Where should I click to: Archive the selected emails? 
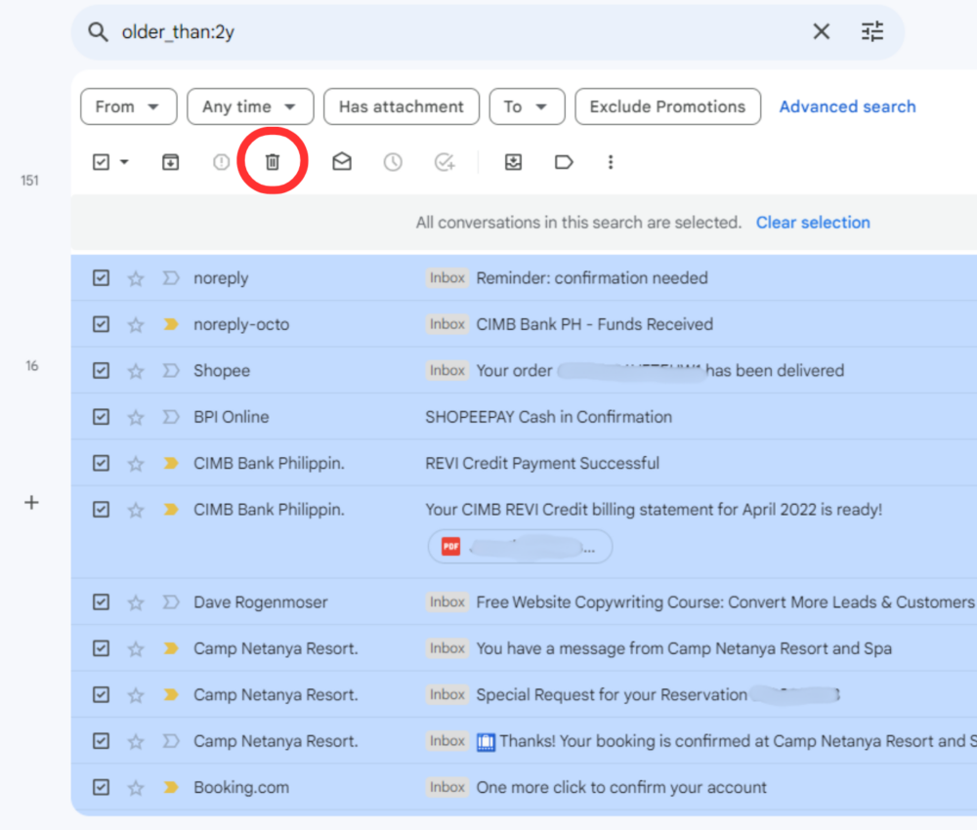[170, 162]
